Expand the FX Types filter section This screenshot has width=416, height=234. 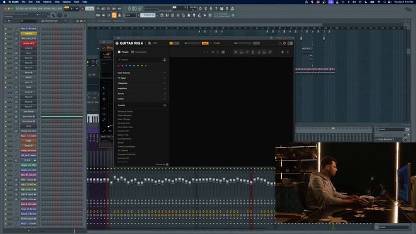[x=142, y=78]
